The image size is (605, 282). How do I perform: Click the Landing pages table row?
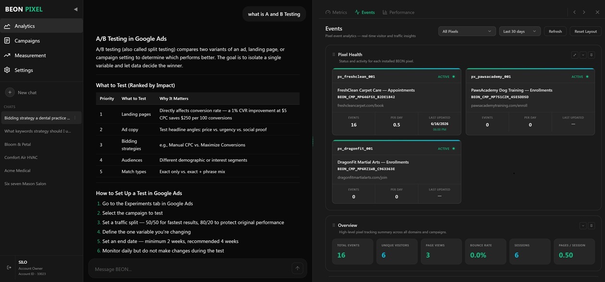tap(197, 114)
